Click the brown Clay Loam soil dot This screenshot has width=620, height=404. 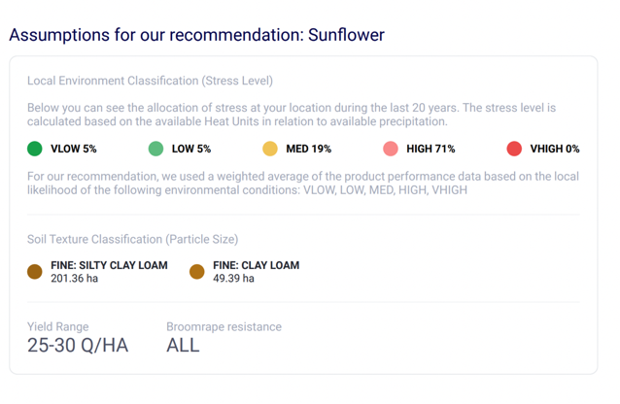coord(197,272)
